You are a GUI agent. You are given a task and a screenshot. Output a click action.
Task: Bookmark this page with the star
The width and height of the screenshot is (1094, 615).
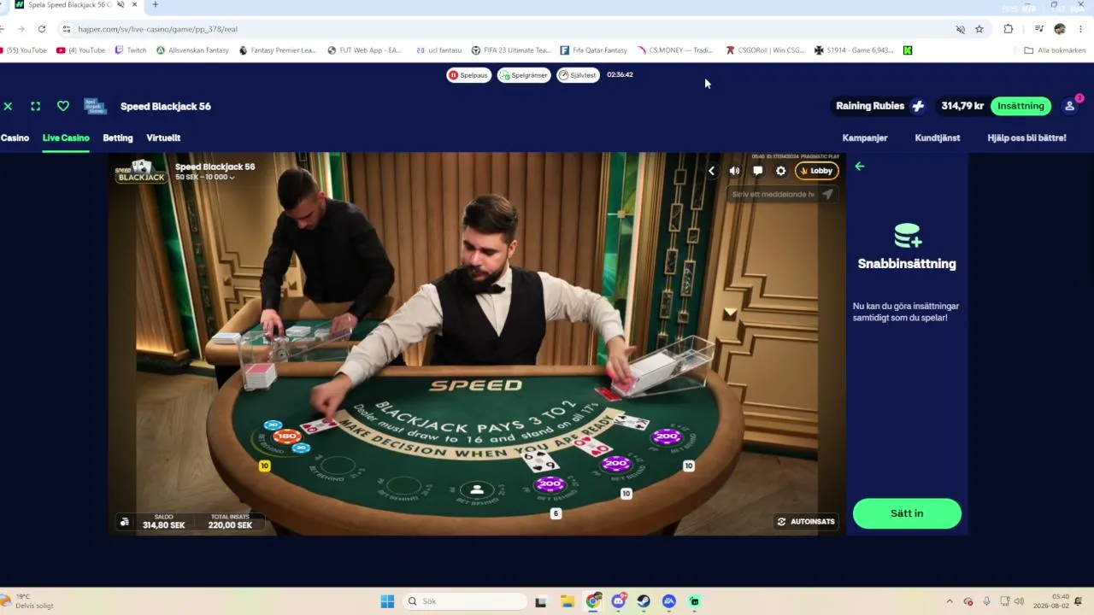pyautogui.click(x=979, y=29)
